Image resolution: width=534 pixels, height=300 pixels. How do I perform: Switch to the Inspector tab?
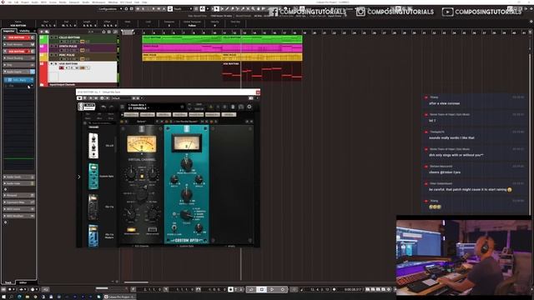[9, 31]
